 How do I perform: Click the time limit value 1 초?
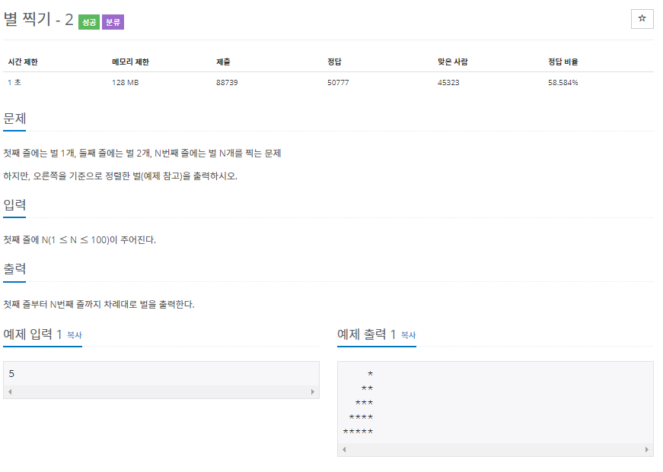[x=14, y=82]
